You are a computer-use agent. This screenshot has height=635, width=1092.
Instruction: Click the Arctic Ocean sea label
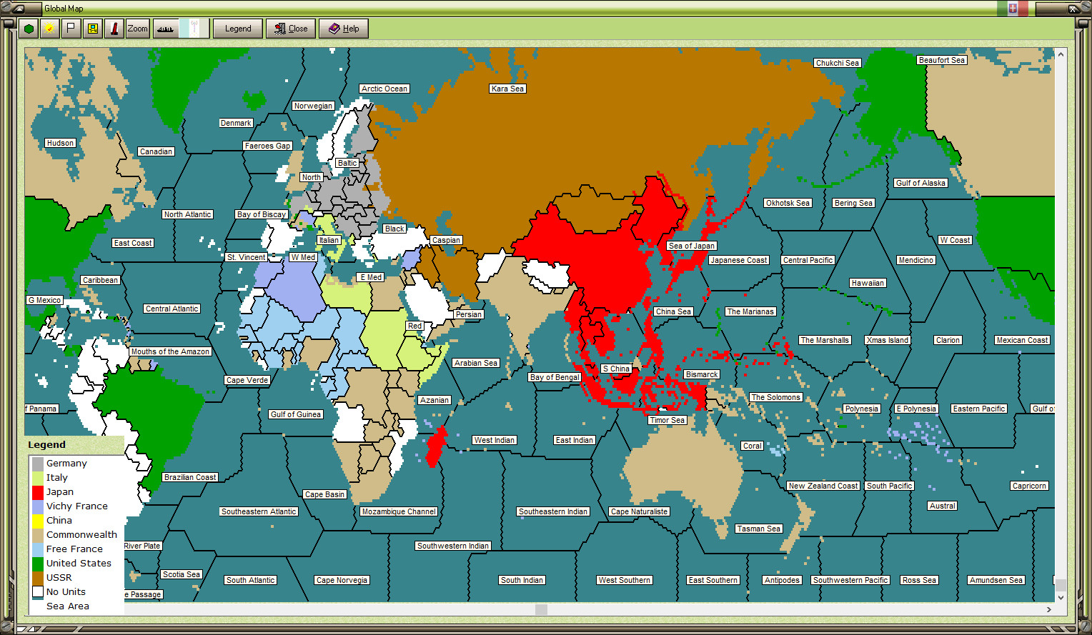pyautogui.click(x=384, y=89)
